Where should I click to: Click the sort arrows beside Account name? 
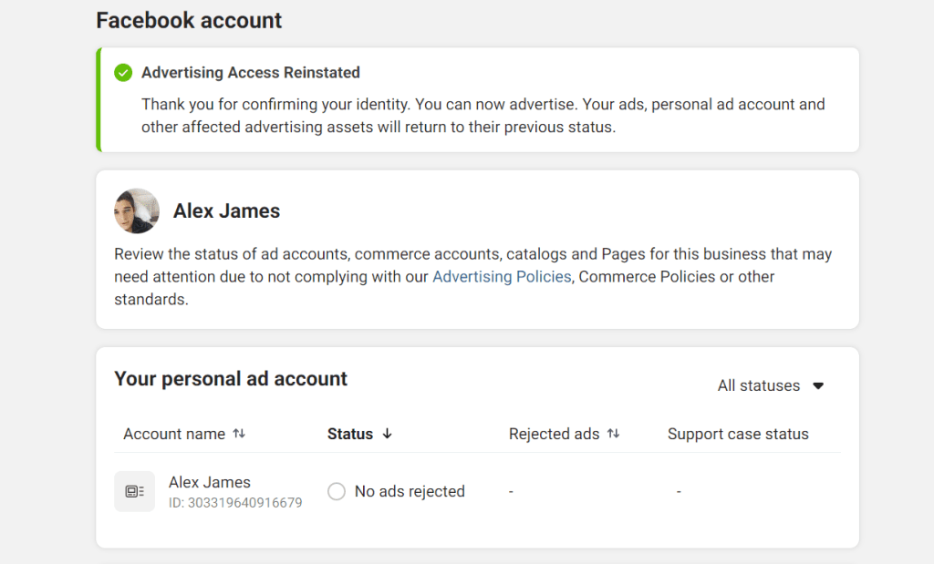[239, 433]
